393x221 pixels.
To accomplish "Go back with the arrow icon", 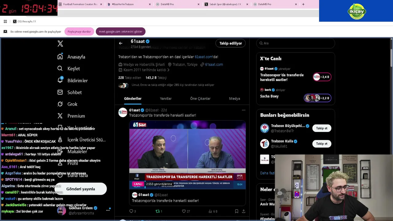I will pyautogui.click(x=121, y=43).
